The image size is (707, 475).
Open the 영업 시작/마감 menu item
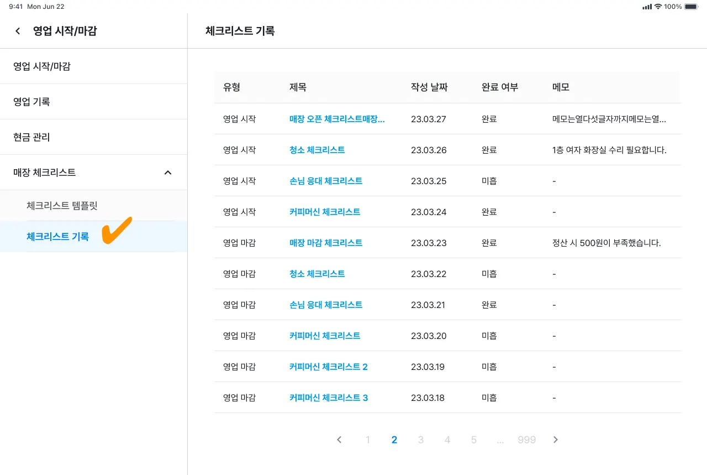click(x=42, y=66)
